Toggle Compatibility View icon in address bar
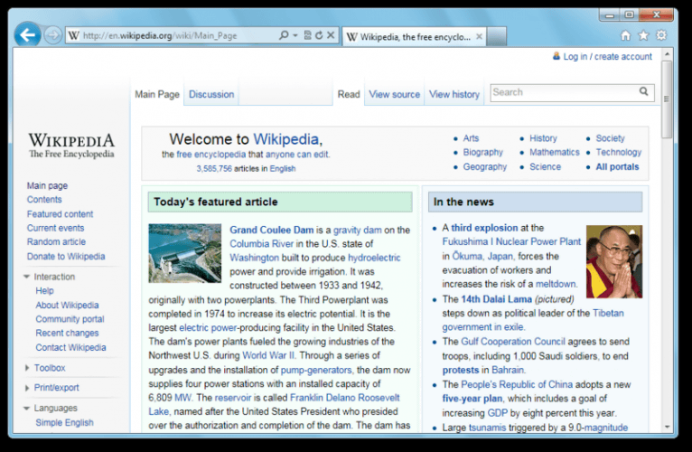 pos(307,35)
